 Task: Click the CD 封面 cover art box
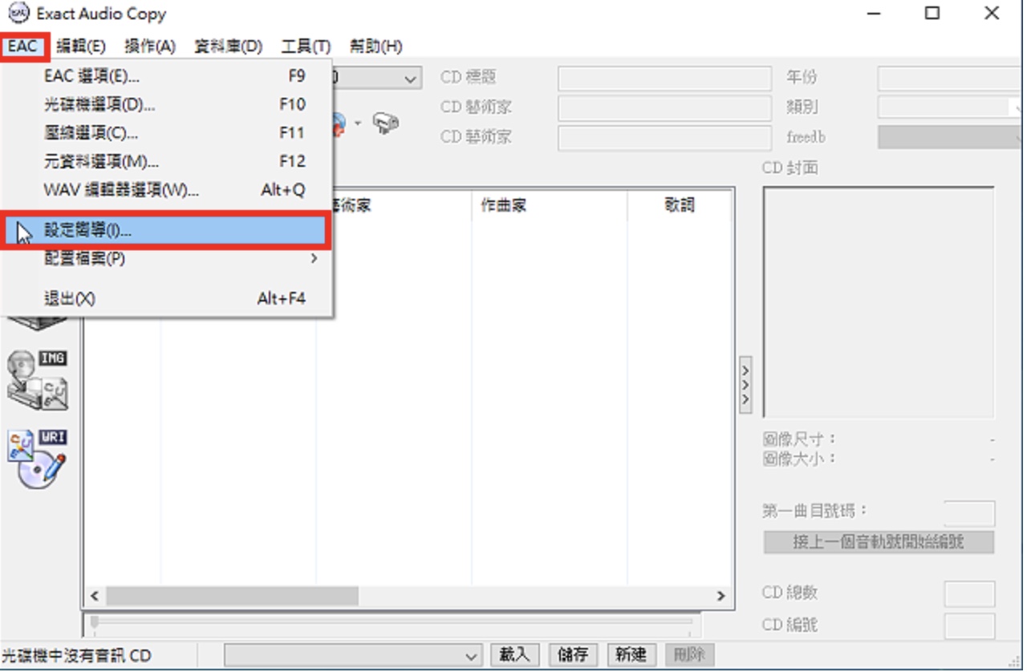[879, 302]
